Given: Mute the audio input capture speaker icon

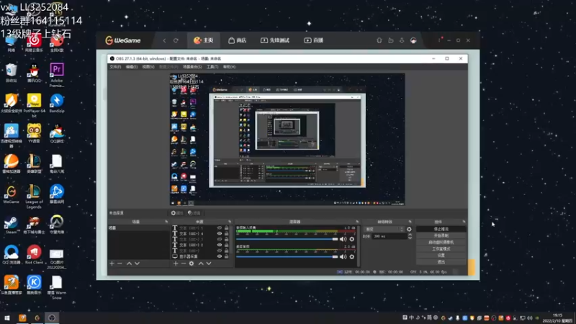Looking at the screenshot, I should (343, 239).
